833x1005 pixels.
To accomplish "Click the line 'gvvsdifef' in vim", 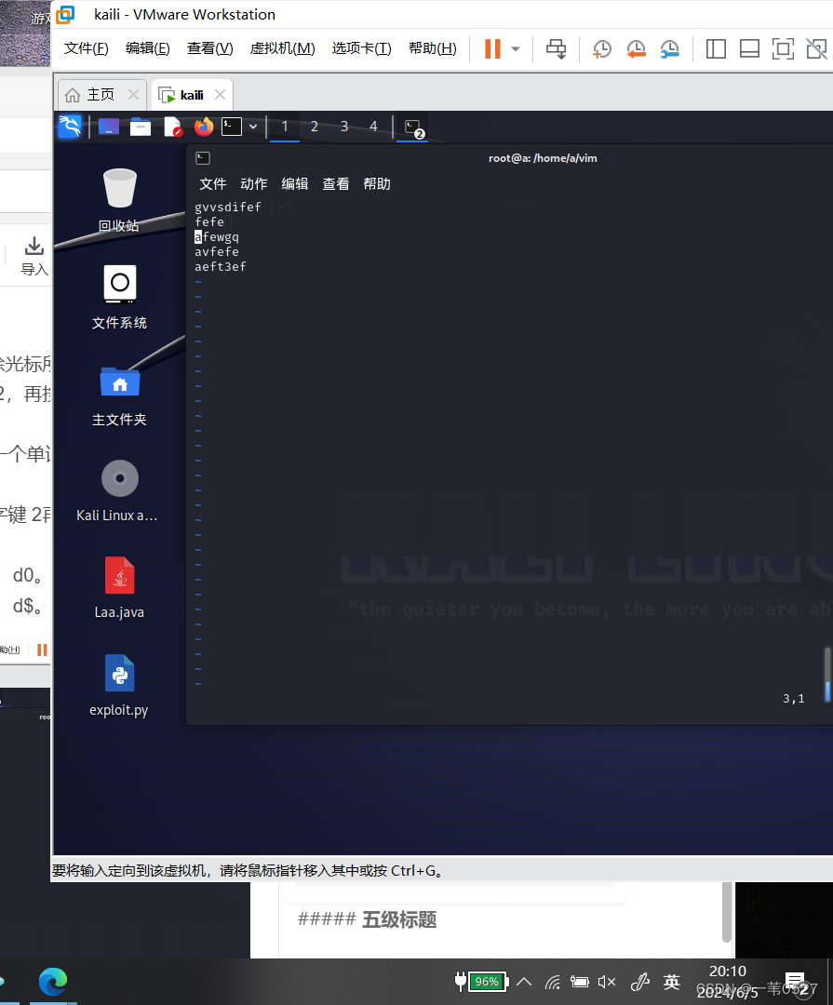I will pyautogui.click(x=228, y=207).
